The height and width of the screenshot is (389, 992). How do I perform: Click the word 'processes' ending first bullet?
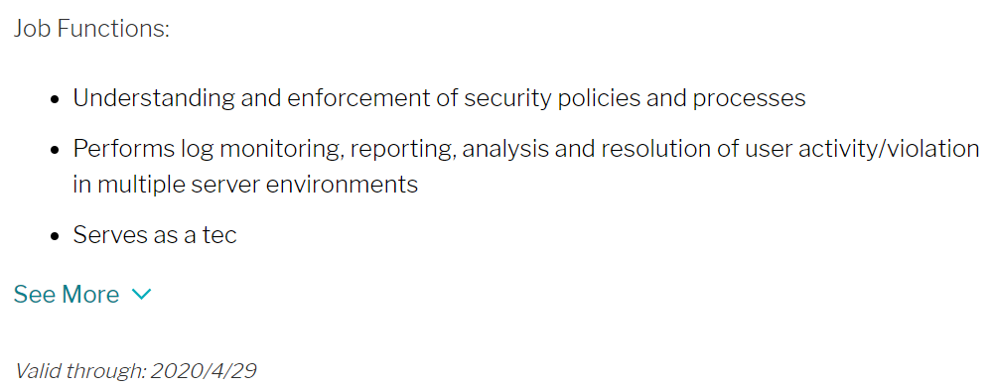click(x=749, y=100)
